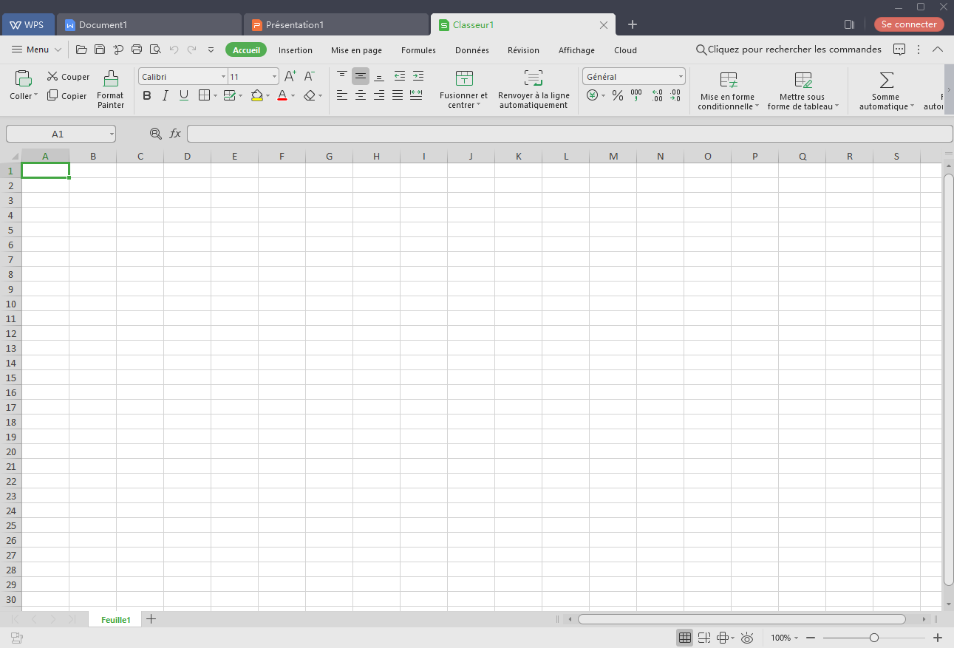Toggle italic formatting
The image size is (954, 648).
(x=165, y=95)
